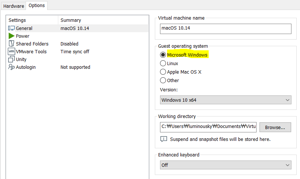300x179 pixels.
Task: Select the Autologin row label
Action: (26, 67)
